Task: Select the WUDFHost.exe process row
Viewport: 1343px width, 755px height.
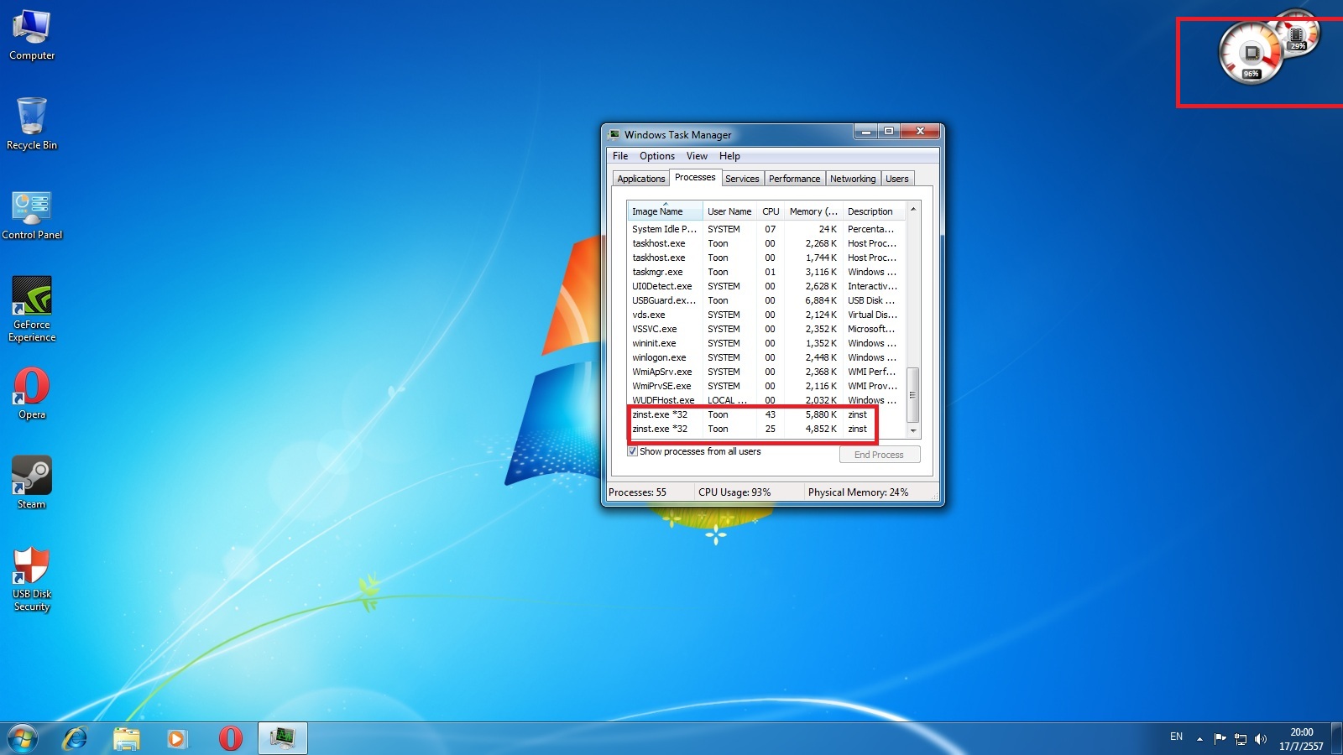Action: point(766,400)
